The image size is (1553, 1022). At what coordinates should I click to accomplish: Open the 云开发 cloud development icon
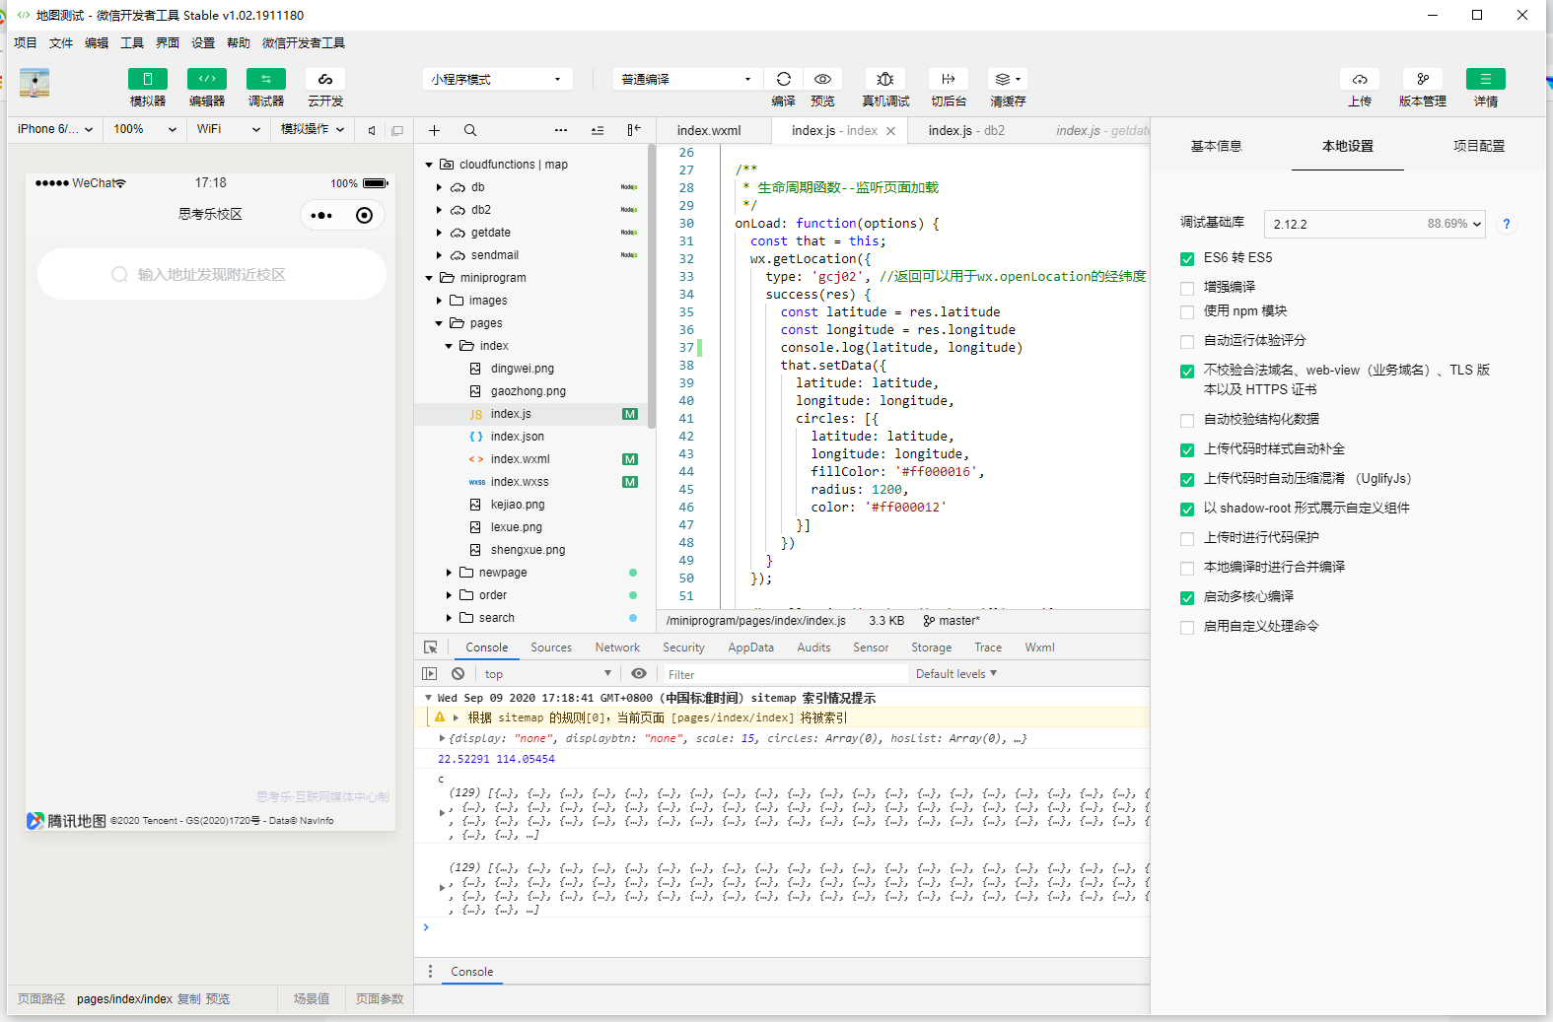[x=324, y=79]
